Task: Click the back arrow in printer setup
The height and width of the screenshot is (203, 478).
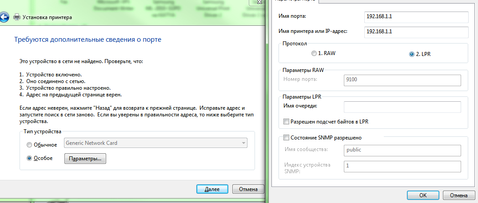Action: tap(4, 17)
